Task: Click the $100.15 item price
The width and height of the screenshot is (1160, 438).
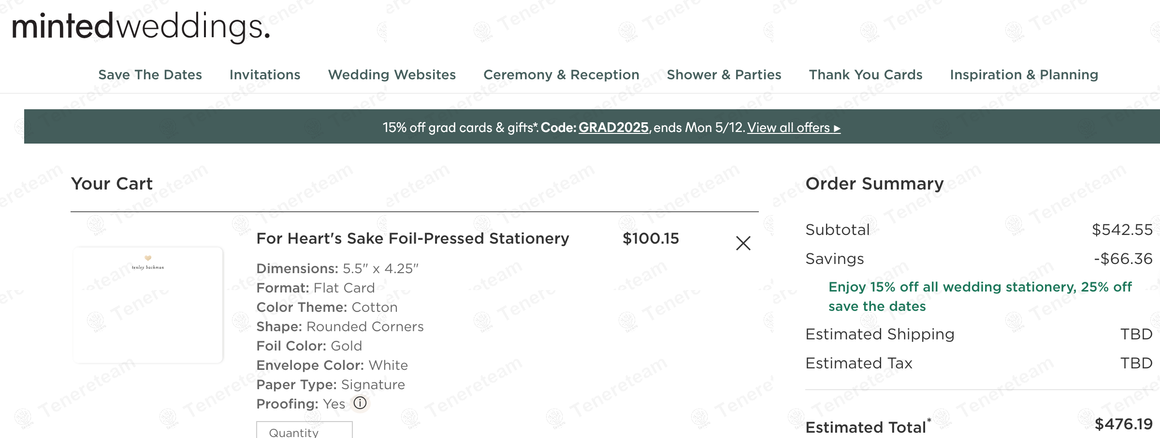Action: pyautogui.click(x=651, y=238)
